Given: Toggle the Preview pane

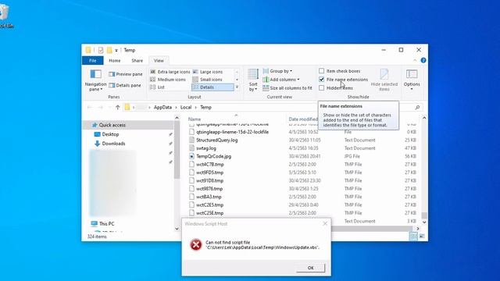Looking at the screenshot, I should pos(125,74).
